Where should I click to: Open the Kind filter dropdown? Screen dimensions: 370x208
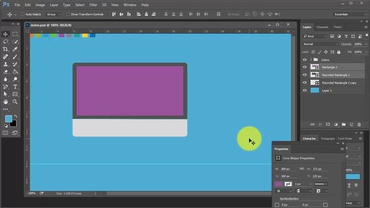point(314,36)
